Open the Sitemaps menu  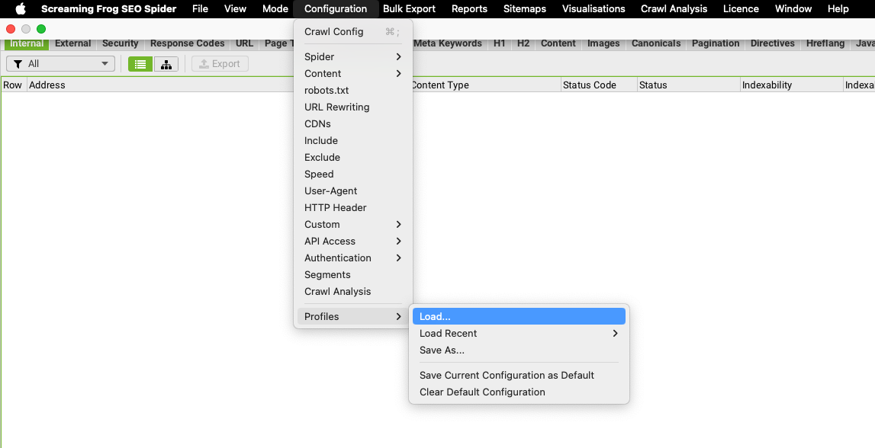point(524,9)
